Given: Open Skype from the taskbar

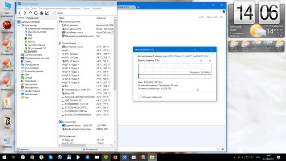Looking at the screenshot, I should (50, 157).
